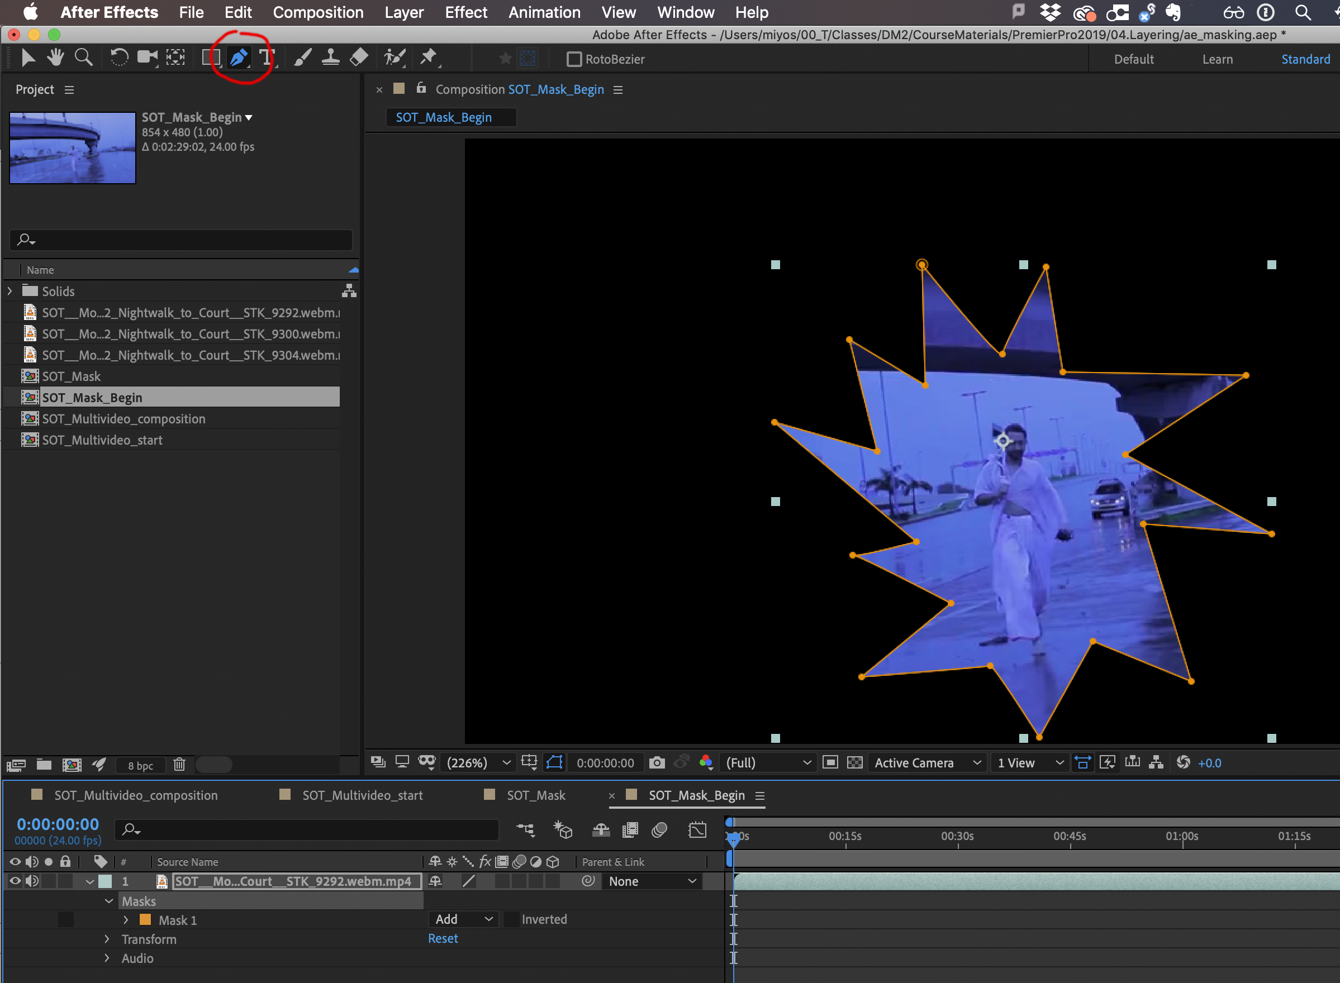Check the Inverted box for Mask 1
This screenshot has height=983, width=1340.
511,919
